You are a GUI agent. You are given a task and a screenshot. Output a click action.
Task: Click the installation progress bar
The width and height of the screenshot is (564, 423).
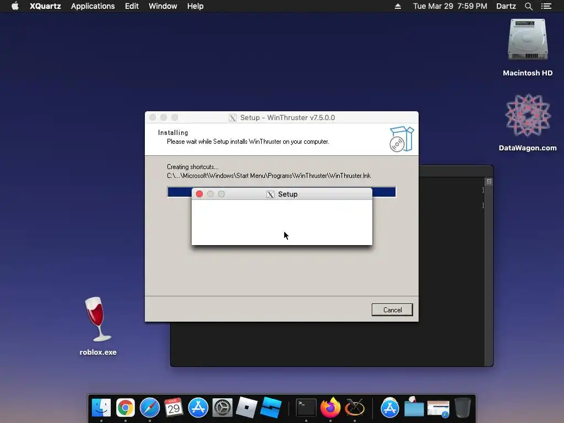click(281, 192)
